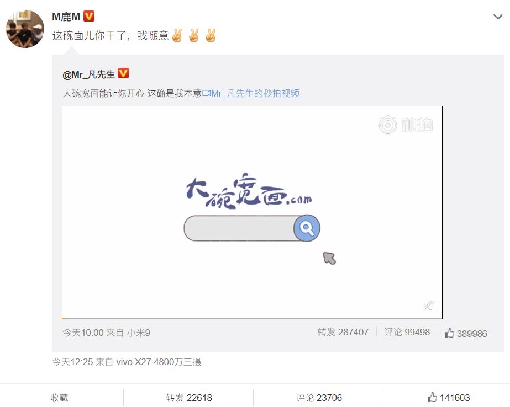Image resolution: width=510 pixels, height=407 pixels.
Task: Select the 收藏 tab
Action: pos(59,398)
